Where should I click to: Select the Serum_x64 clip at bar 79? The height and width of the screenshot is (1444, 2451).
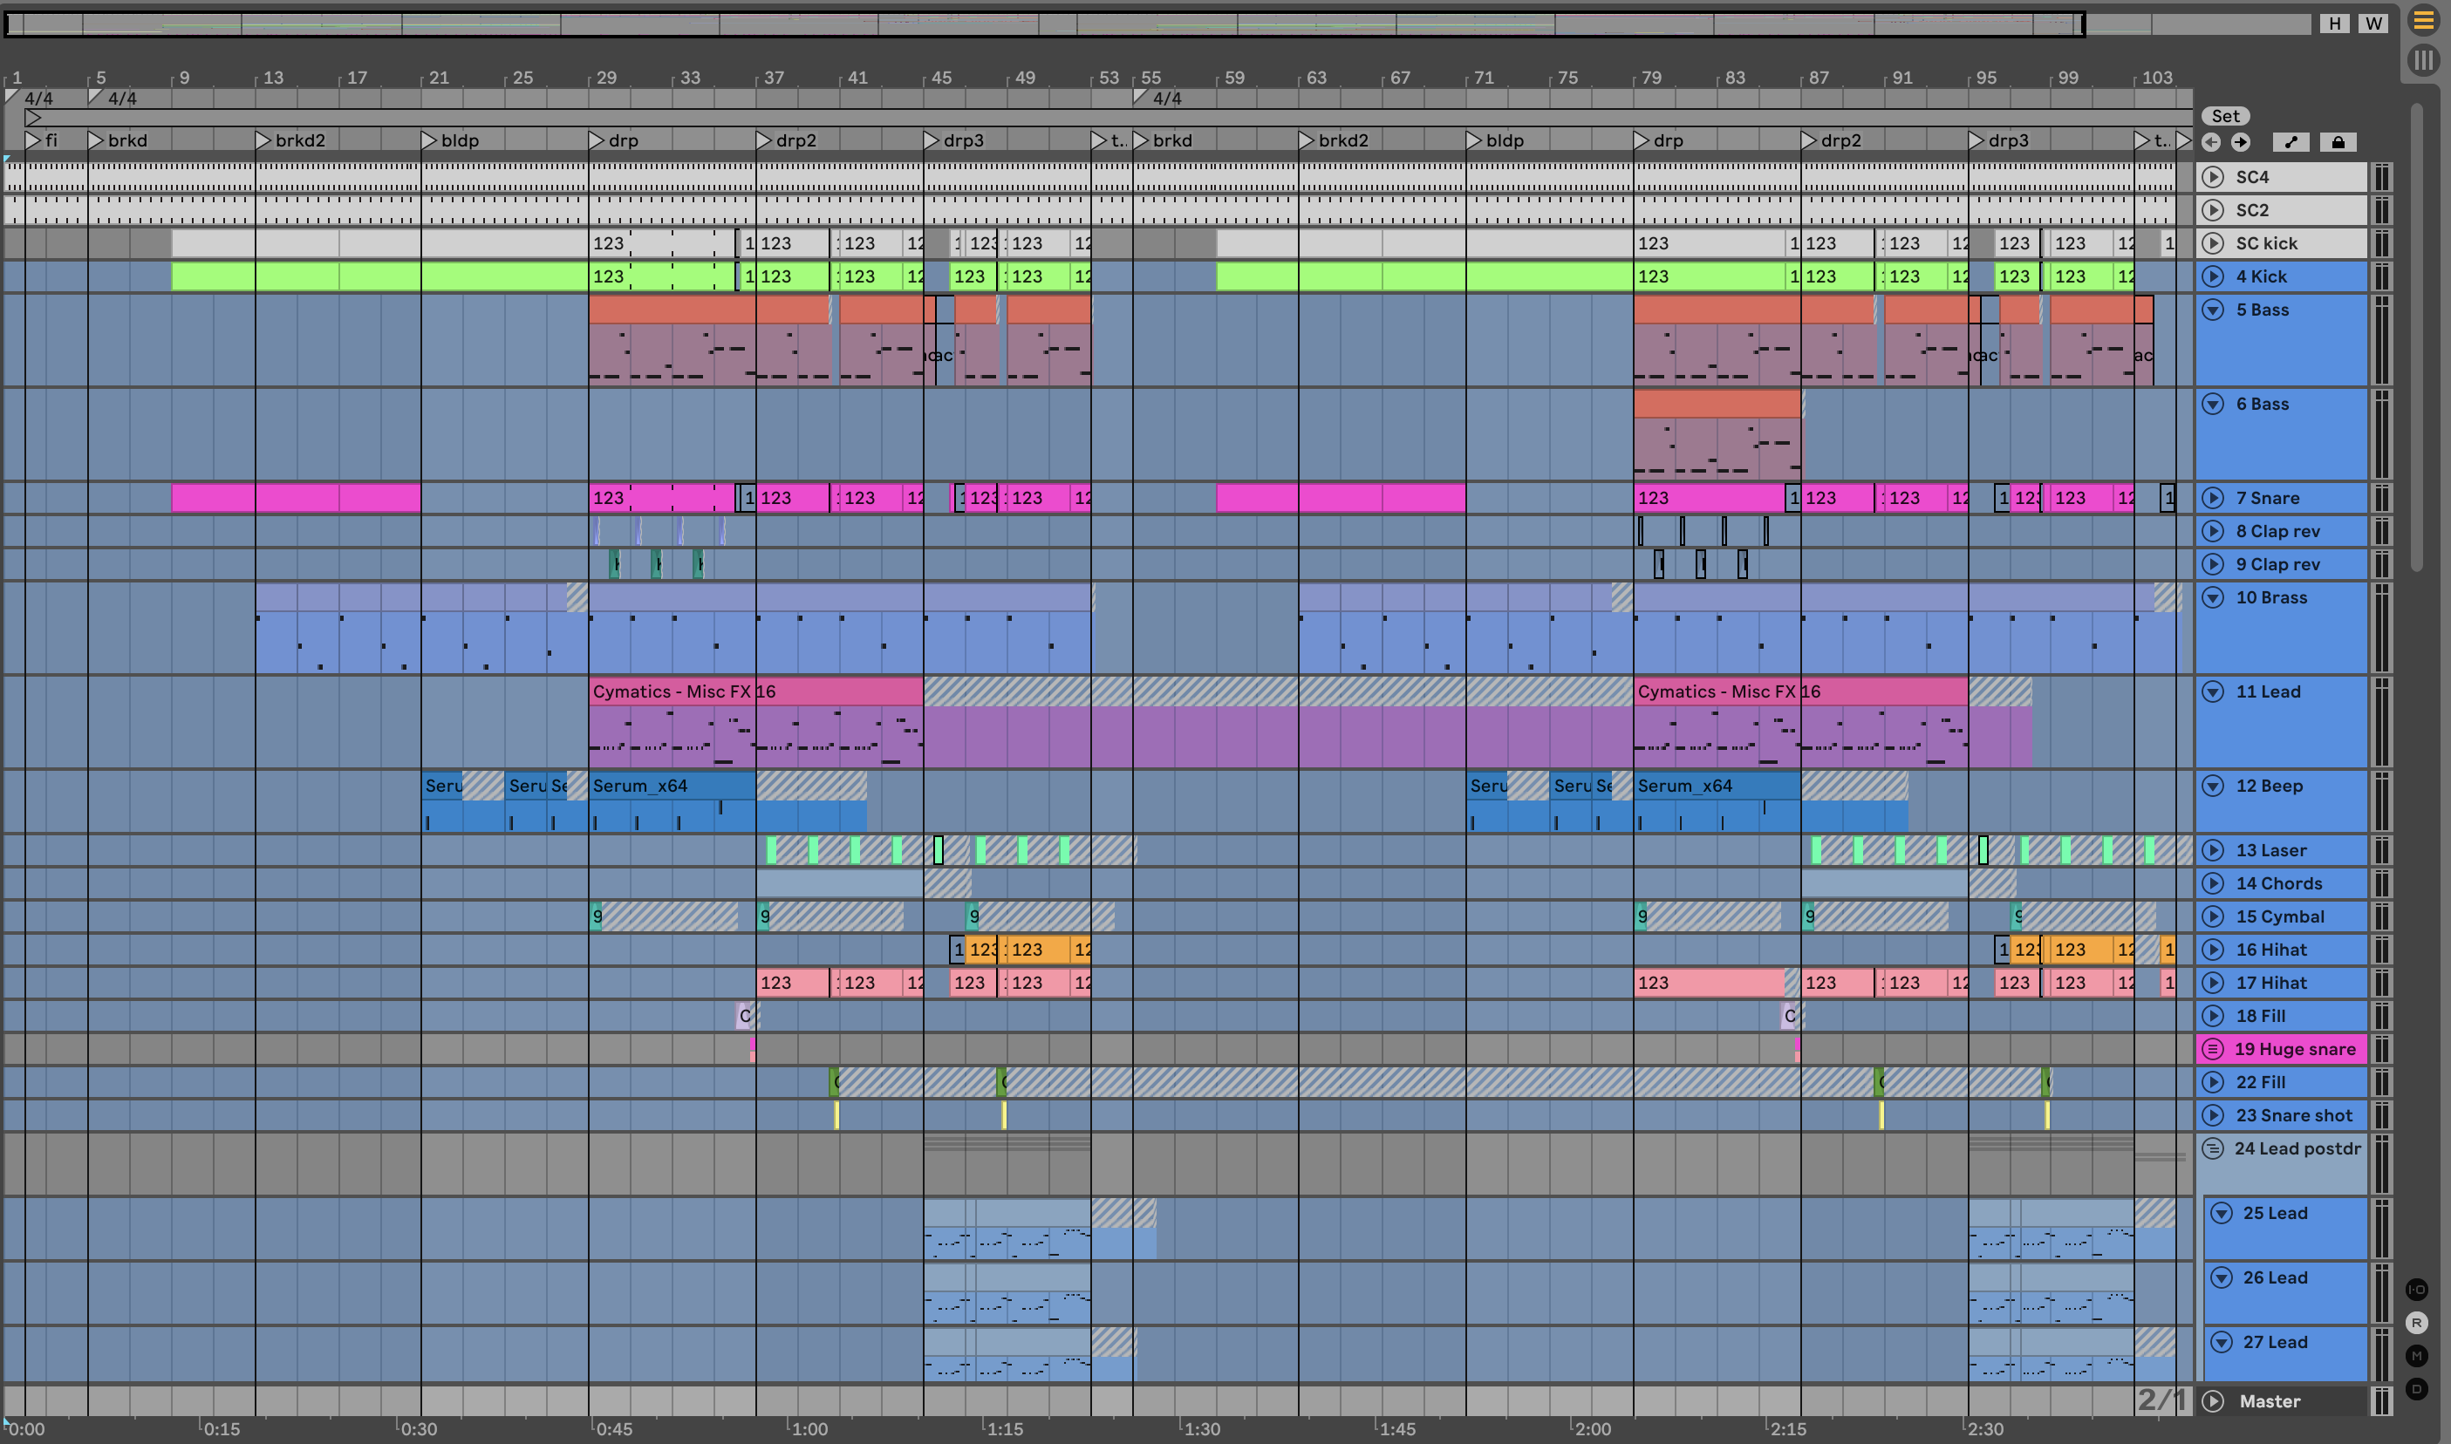click(x=1717, y=786)
